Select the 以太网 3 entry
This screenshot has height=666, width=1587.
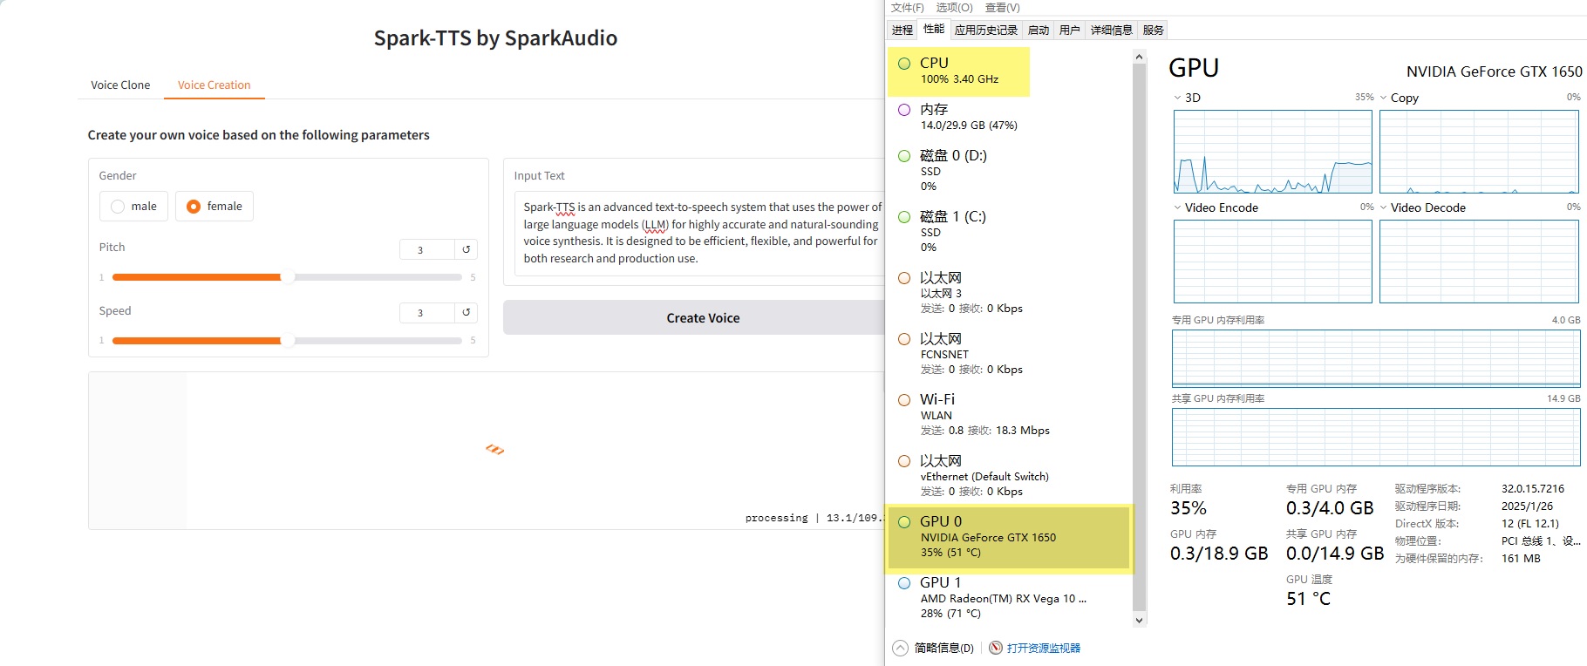click(1009, 292)
